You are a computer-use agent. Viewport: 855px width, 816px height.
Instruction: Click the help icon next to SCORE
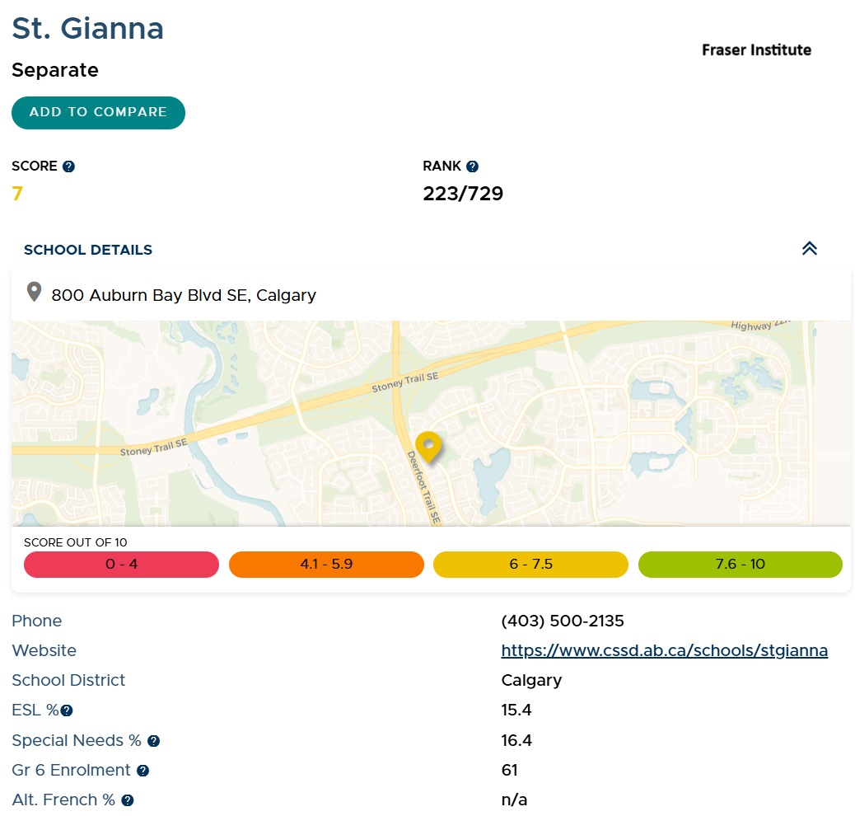[68, 166]
